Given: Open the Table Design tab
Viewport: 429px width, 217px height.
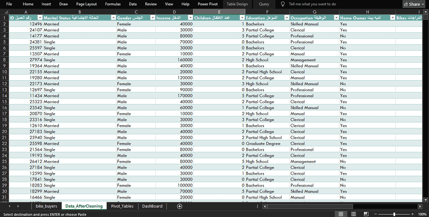Looking at the screenshot, I should pyautogui.click(x=237, y=4).
